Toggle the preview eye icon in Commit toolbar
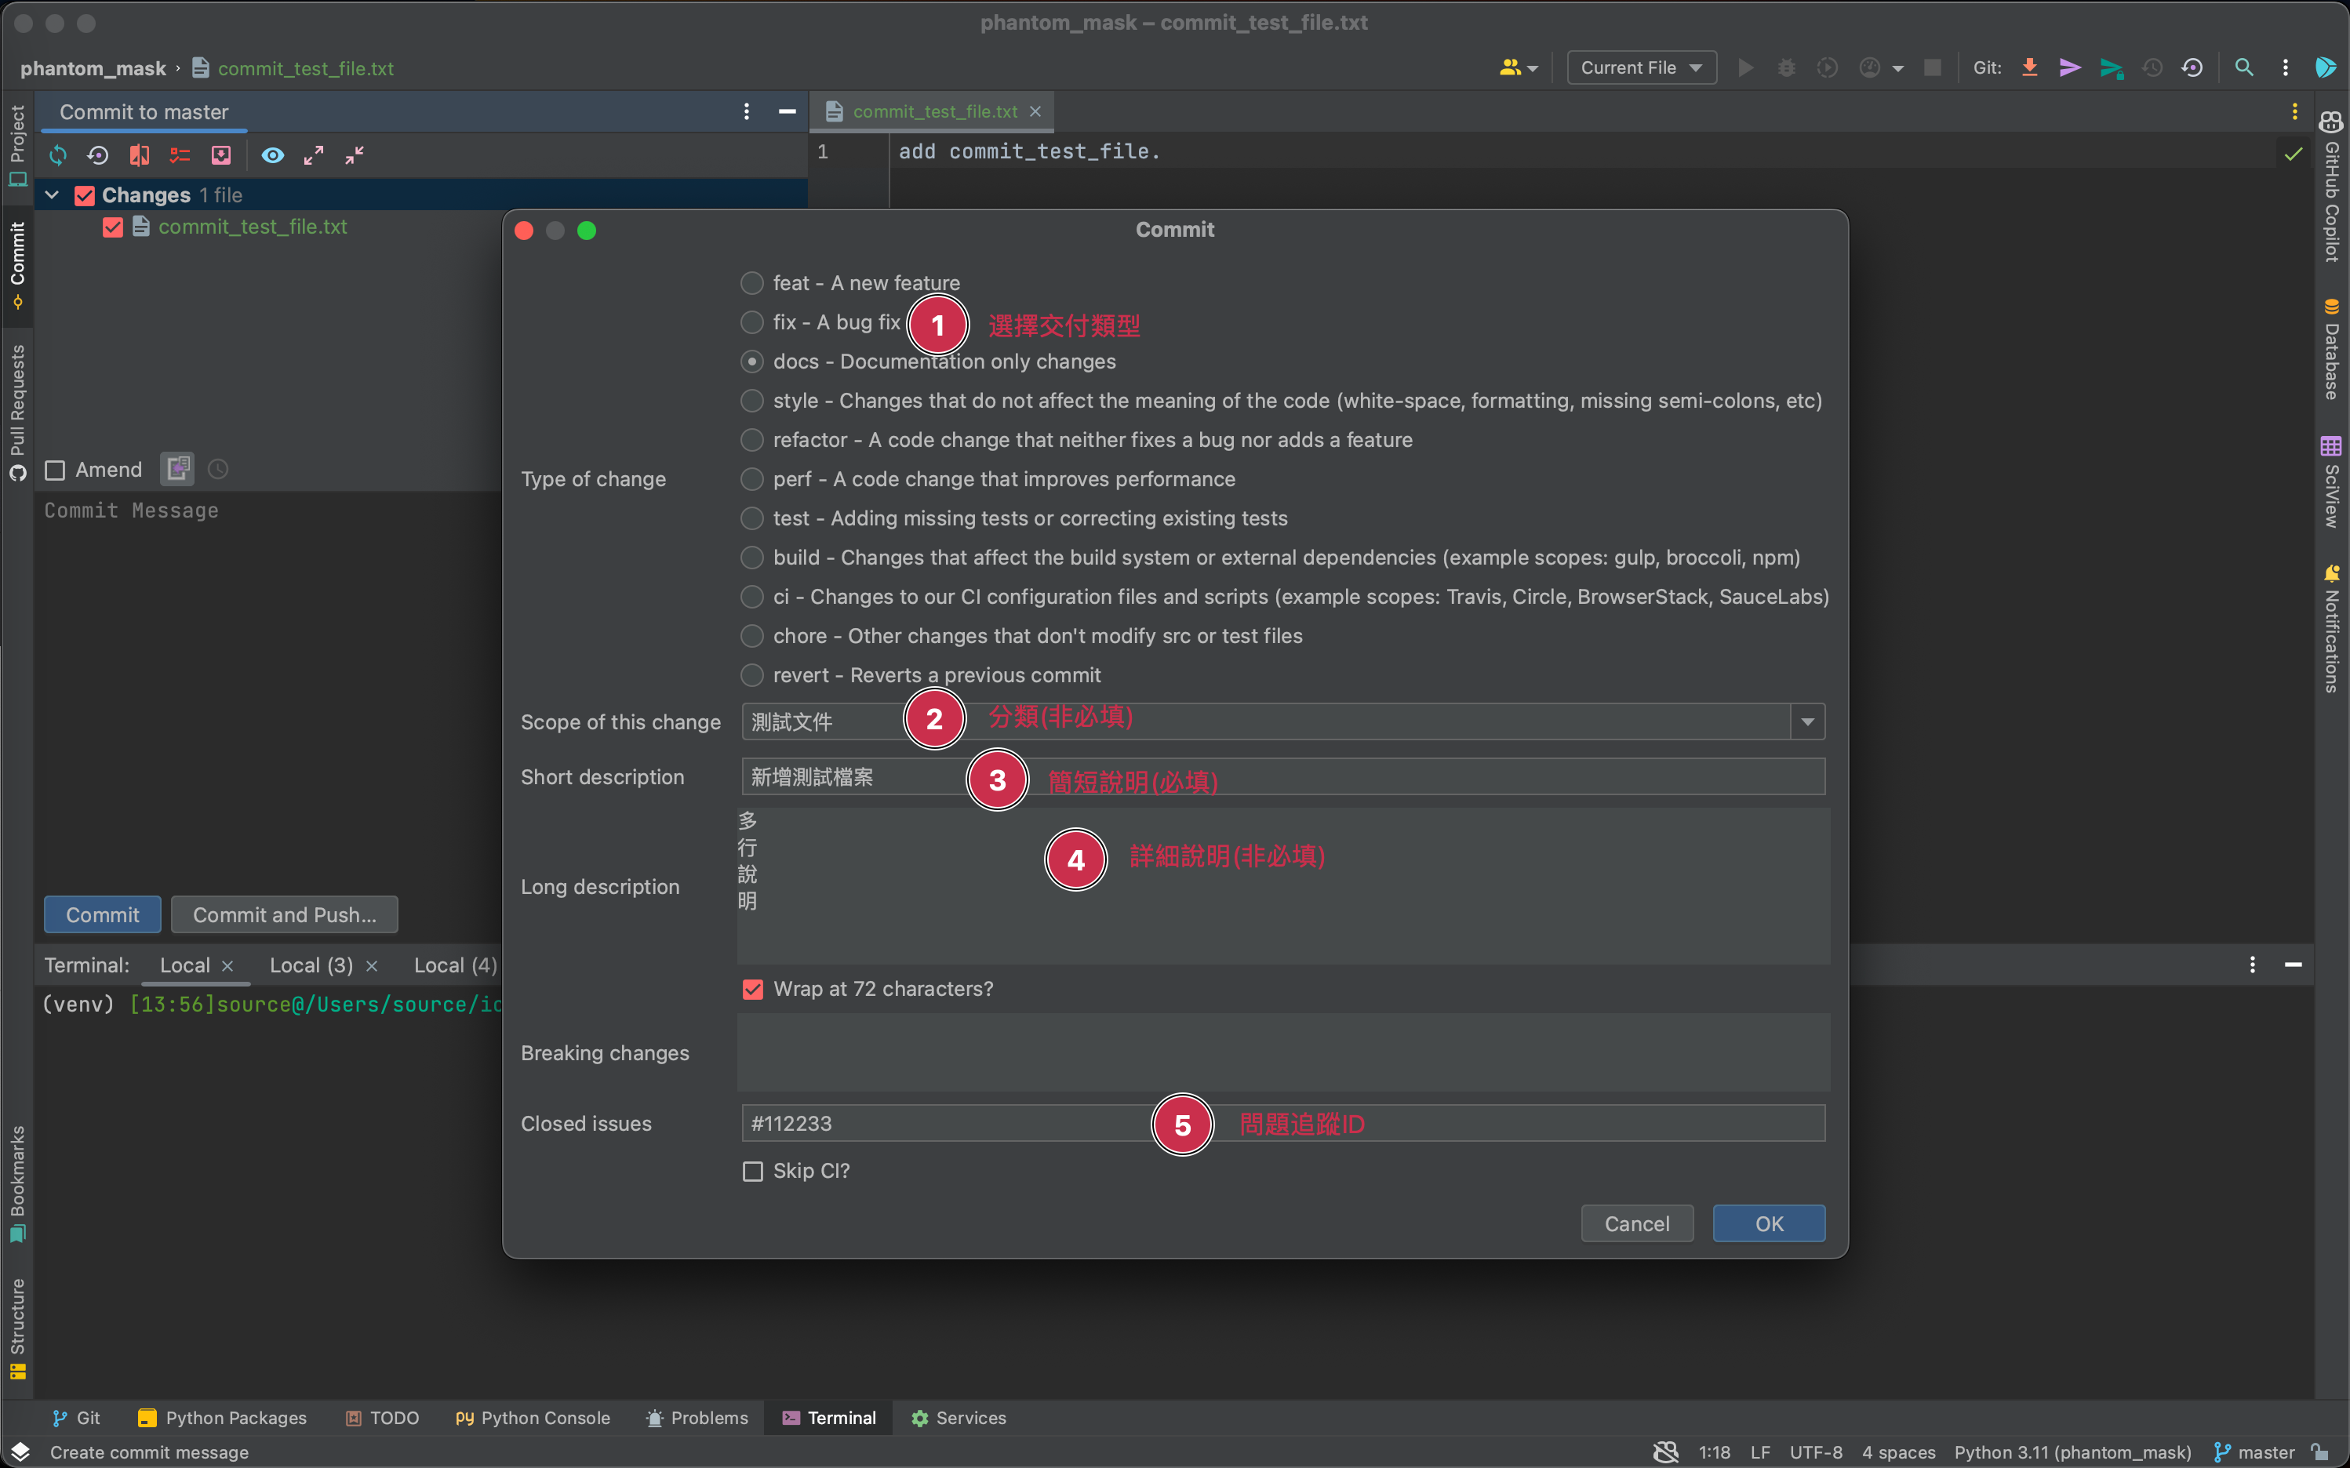The image size is (2350, 1468). tap(273, 155)
